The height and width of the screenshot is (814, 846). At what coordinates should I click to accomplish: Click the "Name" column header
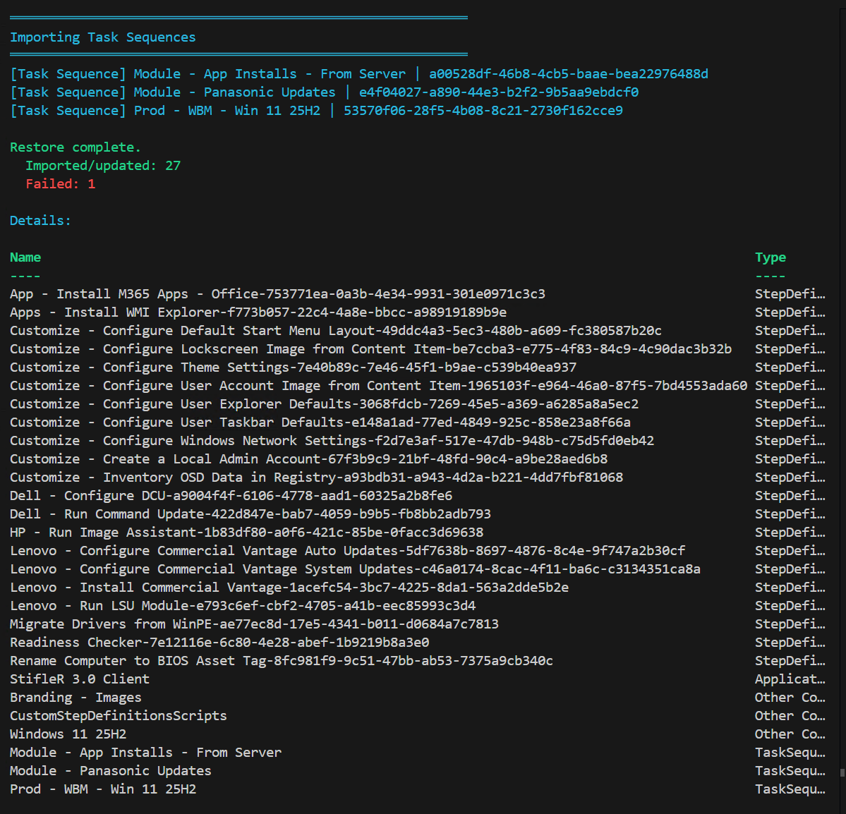[x=25, y=257]
